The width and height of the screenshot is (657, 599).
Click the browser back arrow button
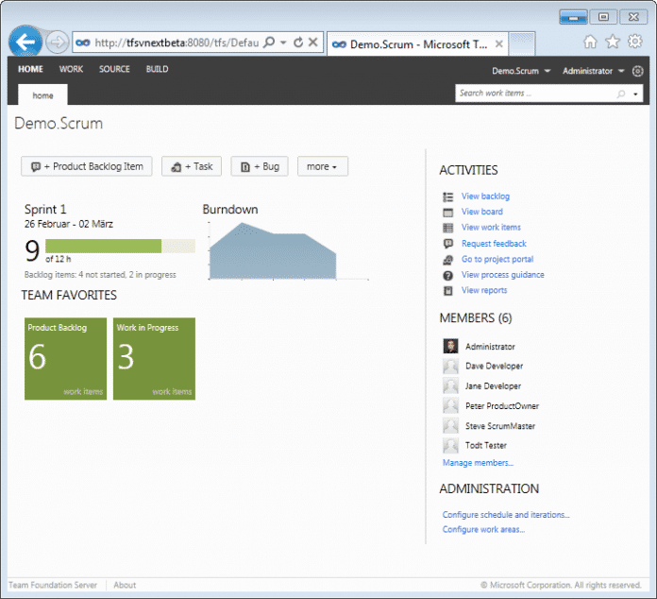[25, 43]
